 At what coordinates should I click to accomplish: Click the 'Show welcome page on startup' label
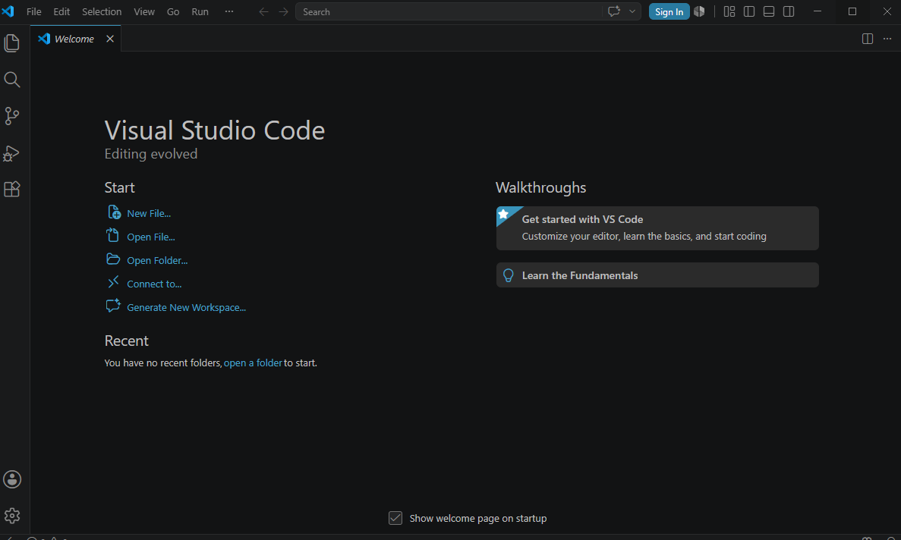(x=478, y=518)
